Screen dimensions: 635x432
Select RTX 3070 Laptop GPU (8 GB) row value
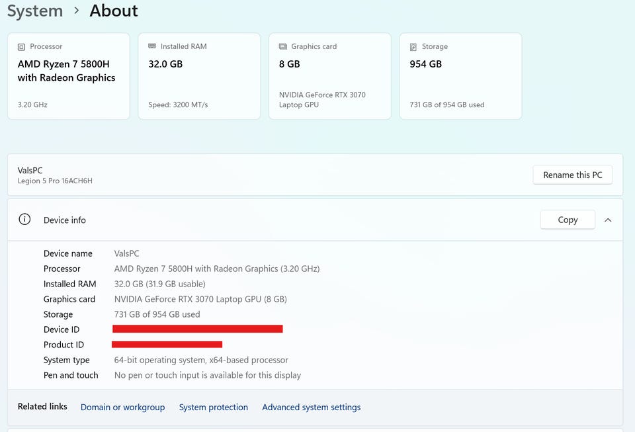click(x=200, y=299)
